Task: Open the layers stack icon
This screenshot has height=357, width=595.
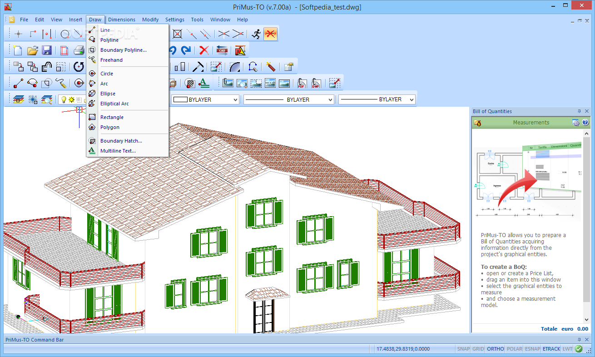Action: tap(18, 99)
